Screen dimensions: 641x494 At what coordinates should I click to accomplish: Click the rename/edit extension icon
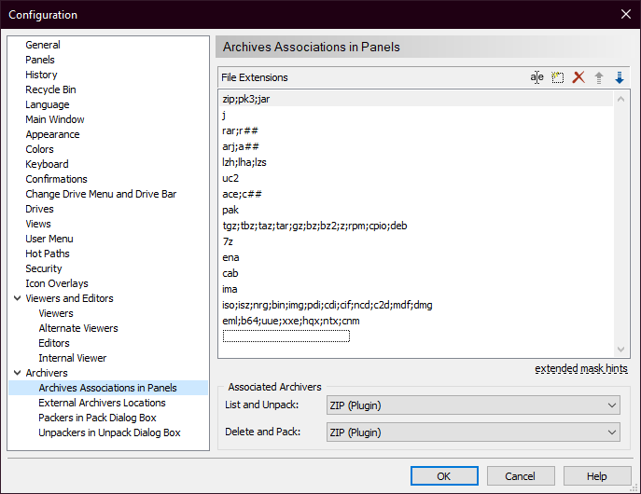[537, 77]
